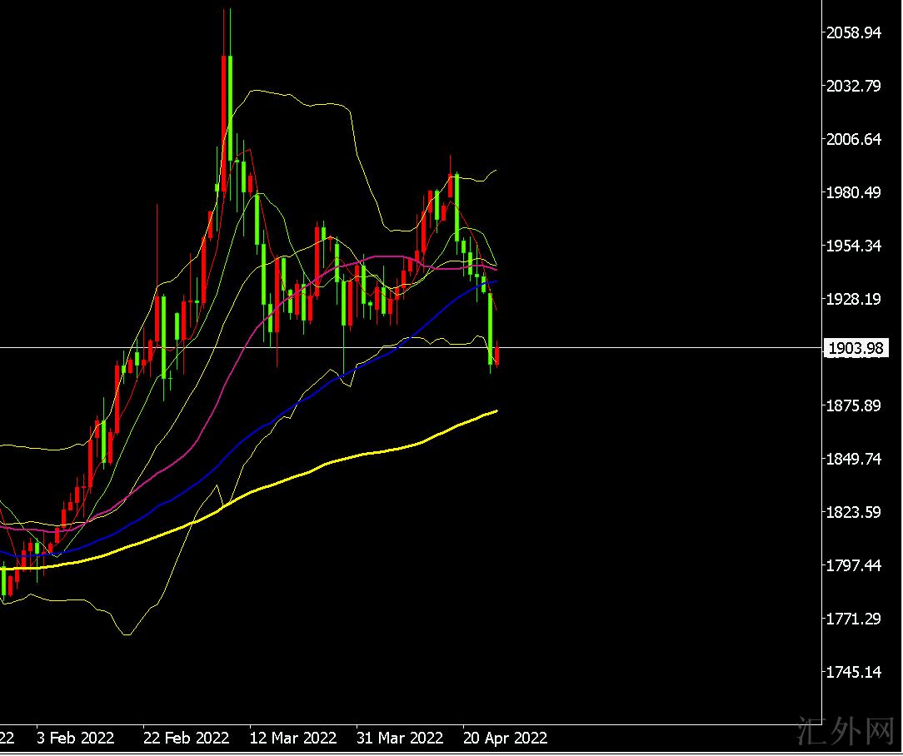The height and width of the screenshot is (756, 903).
Task: Select the latest red candlestick
Action: (497, 356)
